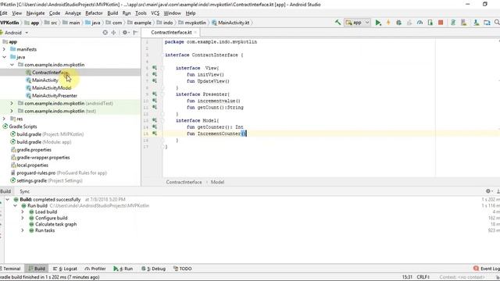This screenshot has width=500, height=281.
Task: Click the Make Project hammer icon
Action: point(337,23)
